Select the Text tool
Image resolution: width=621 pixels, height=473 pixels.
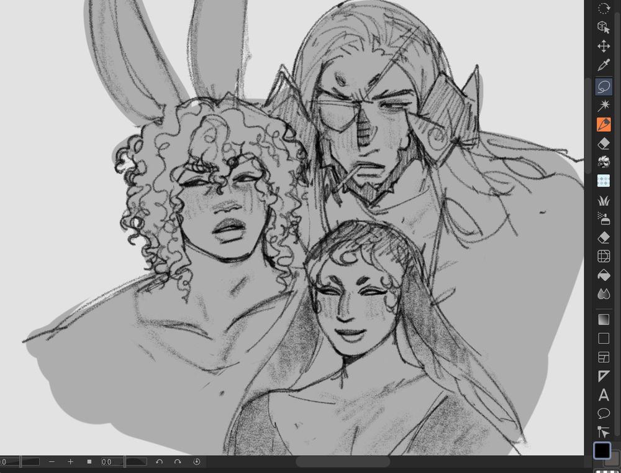603,395
